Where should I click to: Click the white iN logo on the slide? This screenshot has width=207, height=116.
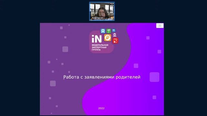(97, 39)
